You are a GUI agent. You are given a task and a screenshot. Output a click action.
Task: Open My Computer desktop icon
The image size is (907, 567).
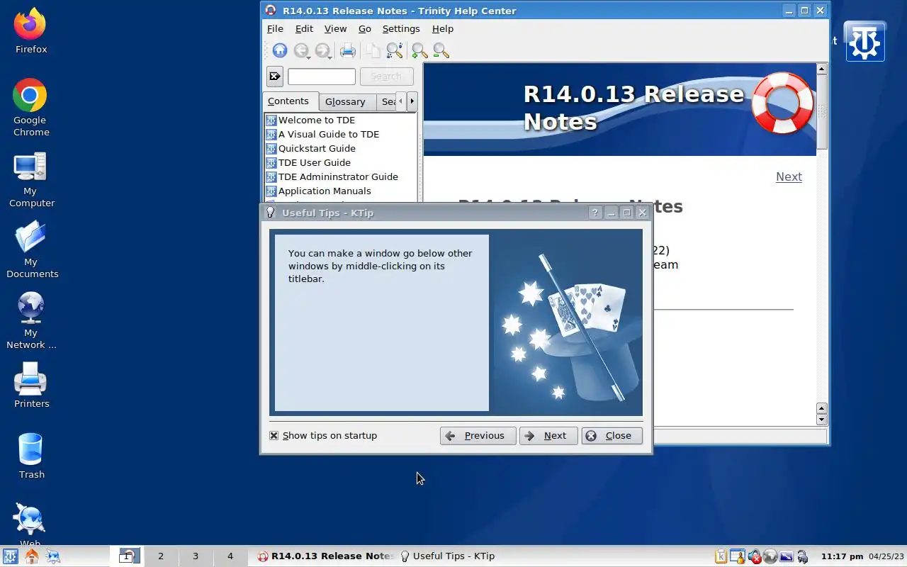pyautogui.click(x=30, y=179)
